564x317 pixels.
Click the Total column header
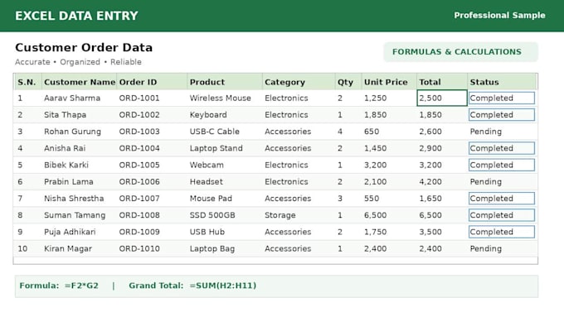coord(442,82)
